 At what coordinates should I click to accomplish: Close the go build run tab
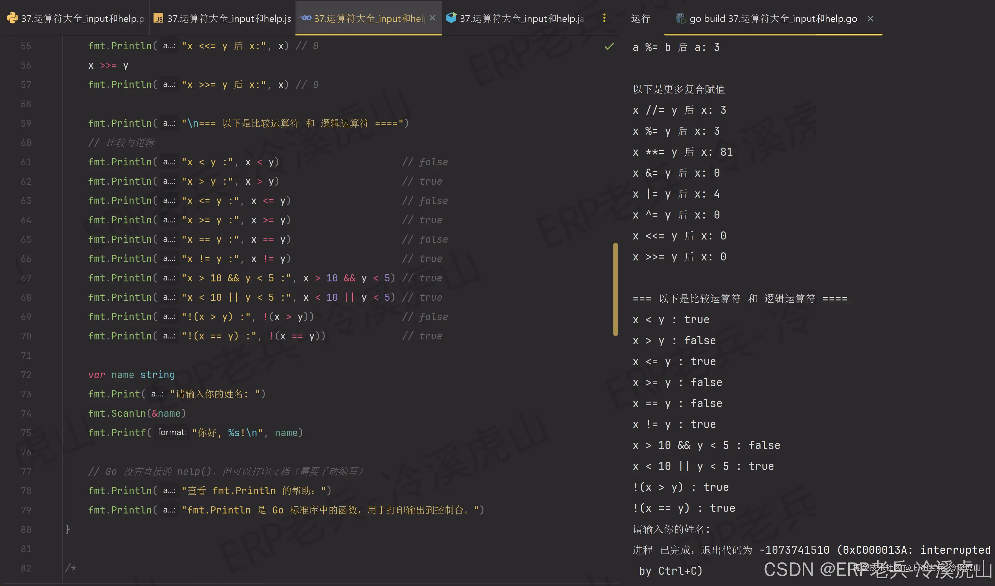870,19
